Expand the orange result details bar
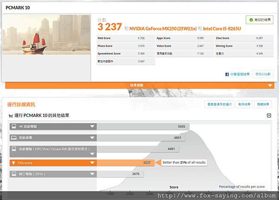 pyautogui.click(x=139, y=85)
